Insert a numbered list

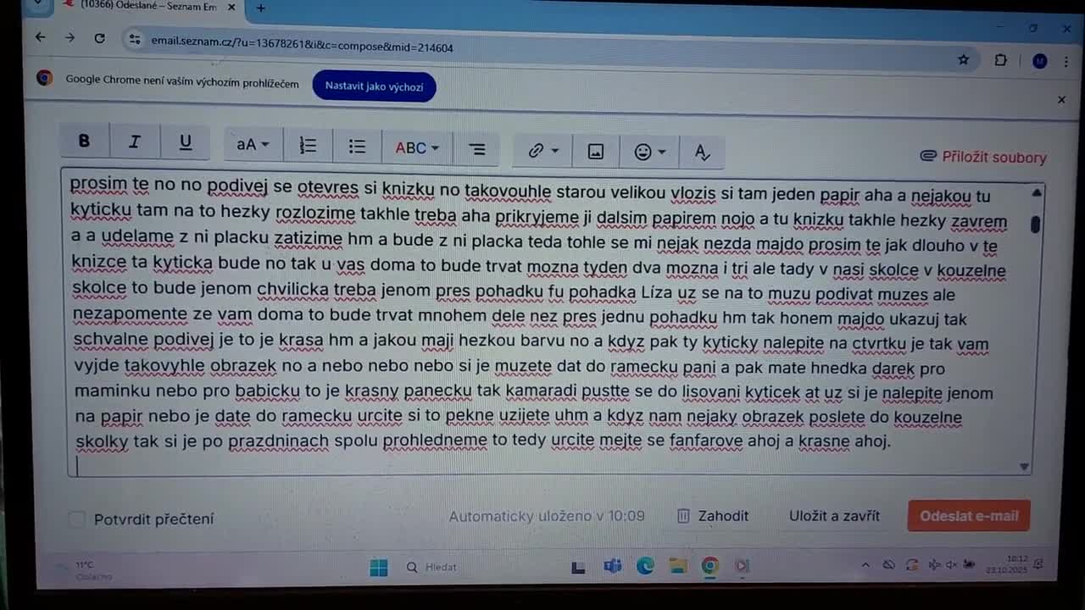tap(308, 147)
